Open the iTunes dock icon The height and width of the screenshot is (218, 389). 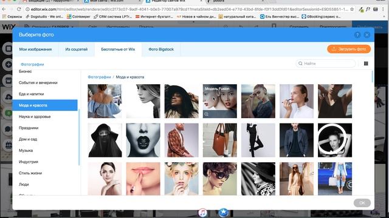point(202,213)
